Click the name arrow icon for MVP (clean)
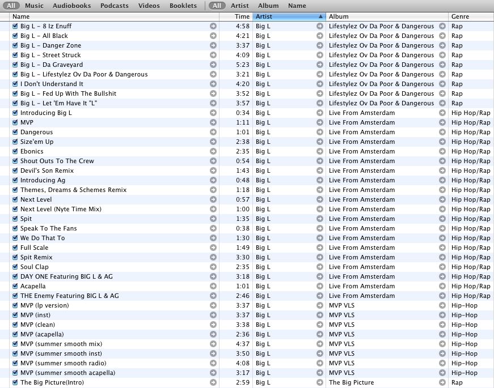Screen dimensions: 494x388 point(213,325)
